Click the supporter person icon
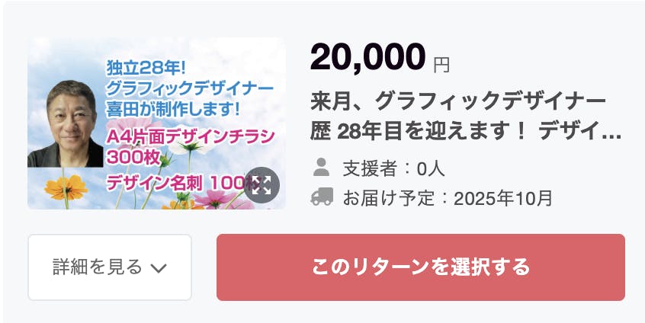645x323 pixels. pyautogui.click(x=322, y=165)
